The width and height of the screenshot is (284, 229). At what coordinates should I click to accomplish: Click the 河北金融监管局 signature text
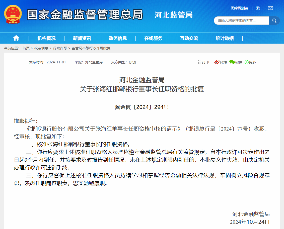251,214
